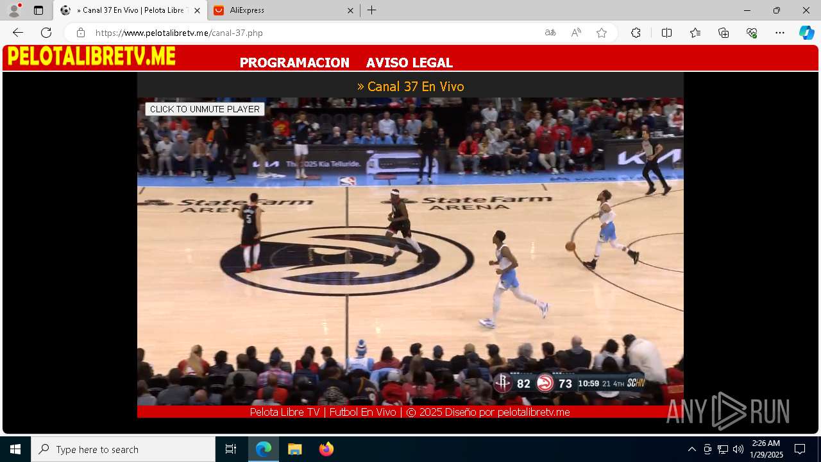Viewport: 821px width, 462px height.
Task: Minimize the browser window
Action: pos(747,10)
